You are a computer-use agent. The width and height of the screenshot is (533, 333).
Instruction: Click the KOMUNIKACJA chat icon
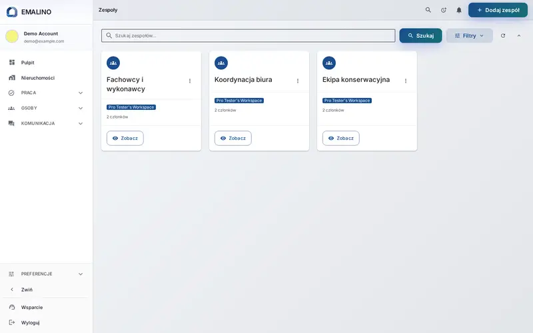(x=11, y=123)
